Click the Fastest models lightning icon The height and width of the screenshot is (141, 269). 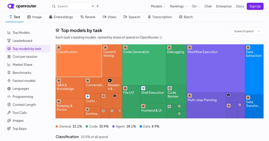click(9, 81)
